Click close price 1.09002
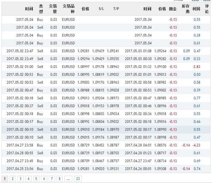 pos(160,90)
